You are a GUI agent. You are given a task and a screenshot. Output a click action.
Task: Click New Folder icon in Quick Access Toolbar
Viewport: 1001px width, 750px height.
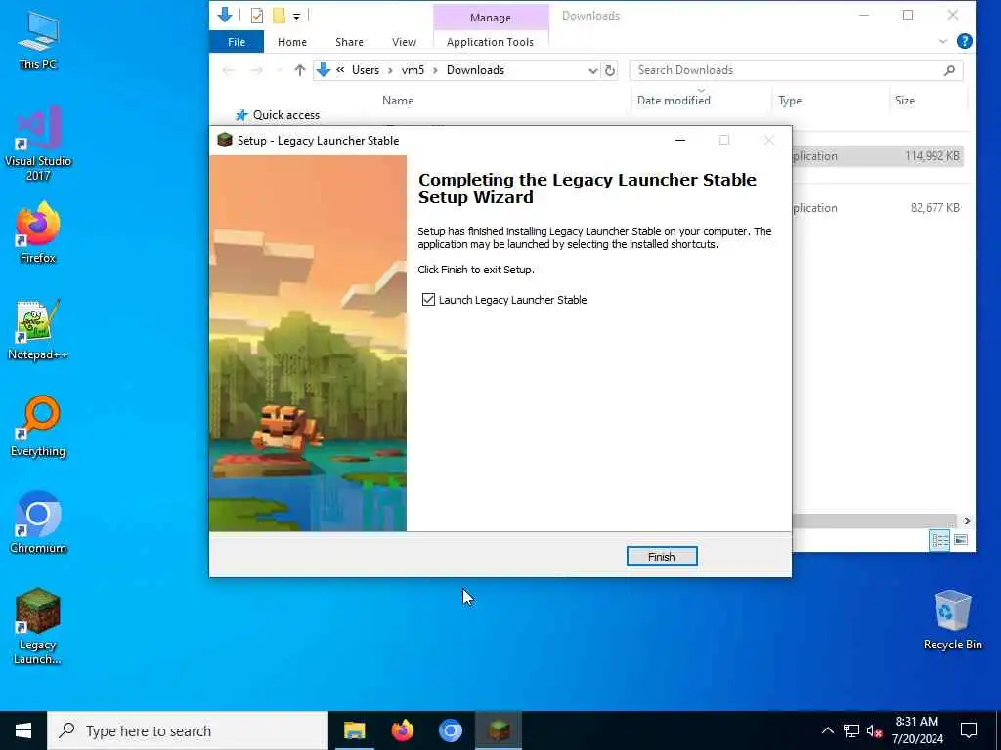[x=279, y=16]
